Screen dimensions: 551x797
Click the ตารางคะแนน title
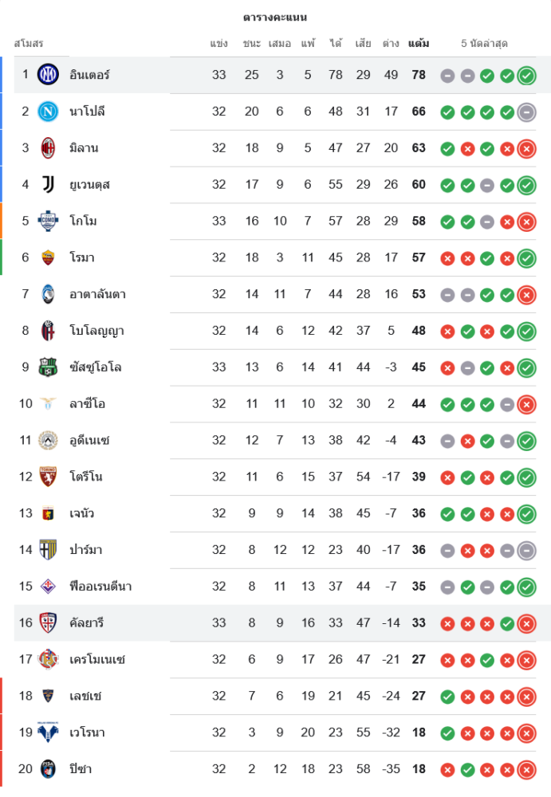(275, 18)
